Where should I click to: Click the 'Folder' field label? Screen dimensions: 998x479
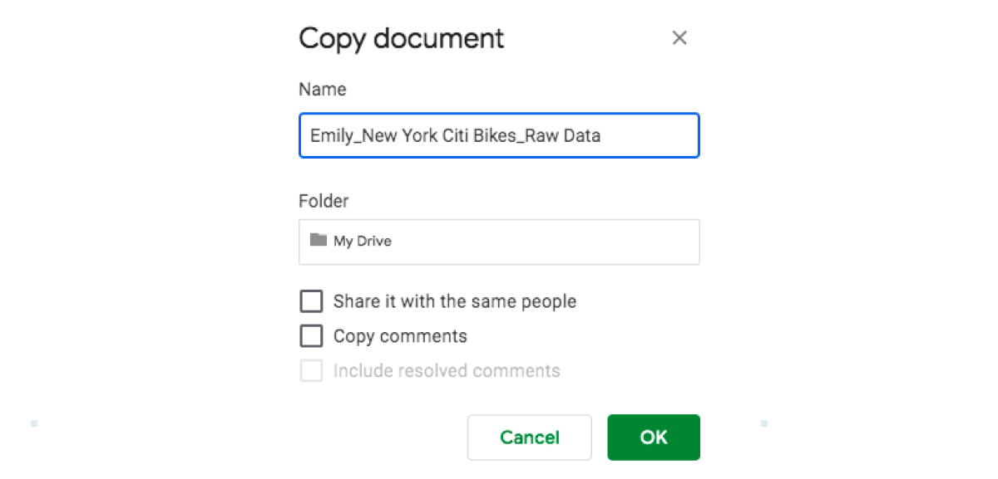324,201
